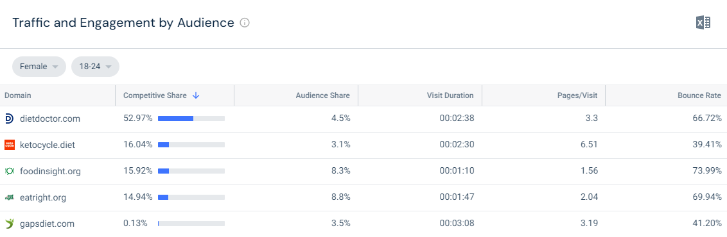Viewport: 727px width, 237px height.
Task: Select the 15.92% competitive share value
Action: click(137, 172)
